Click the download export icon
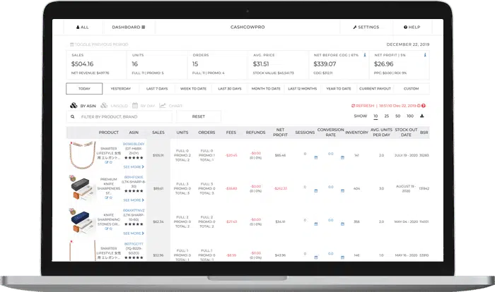 pos(421,116)
